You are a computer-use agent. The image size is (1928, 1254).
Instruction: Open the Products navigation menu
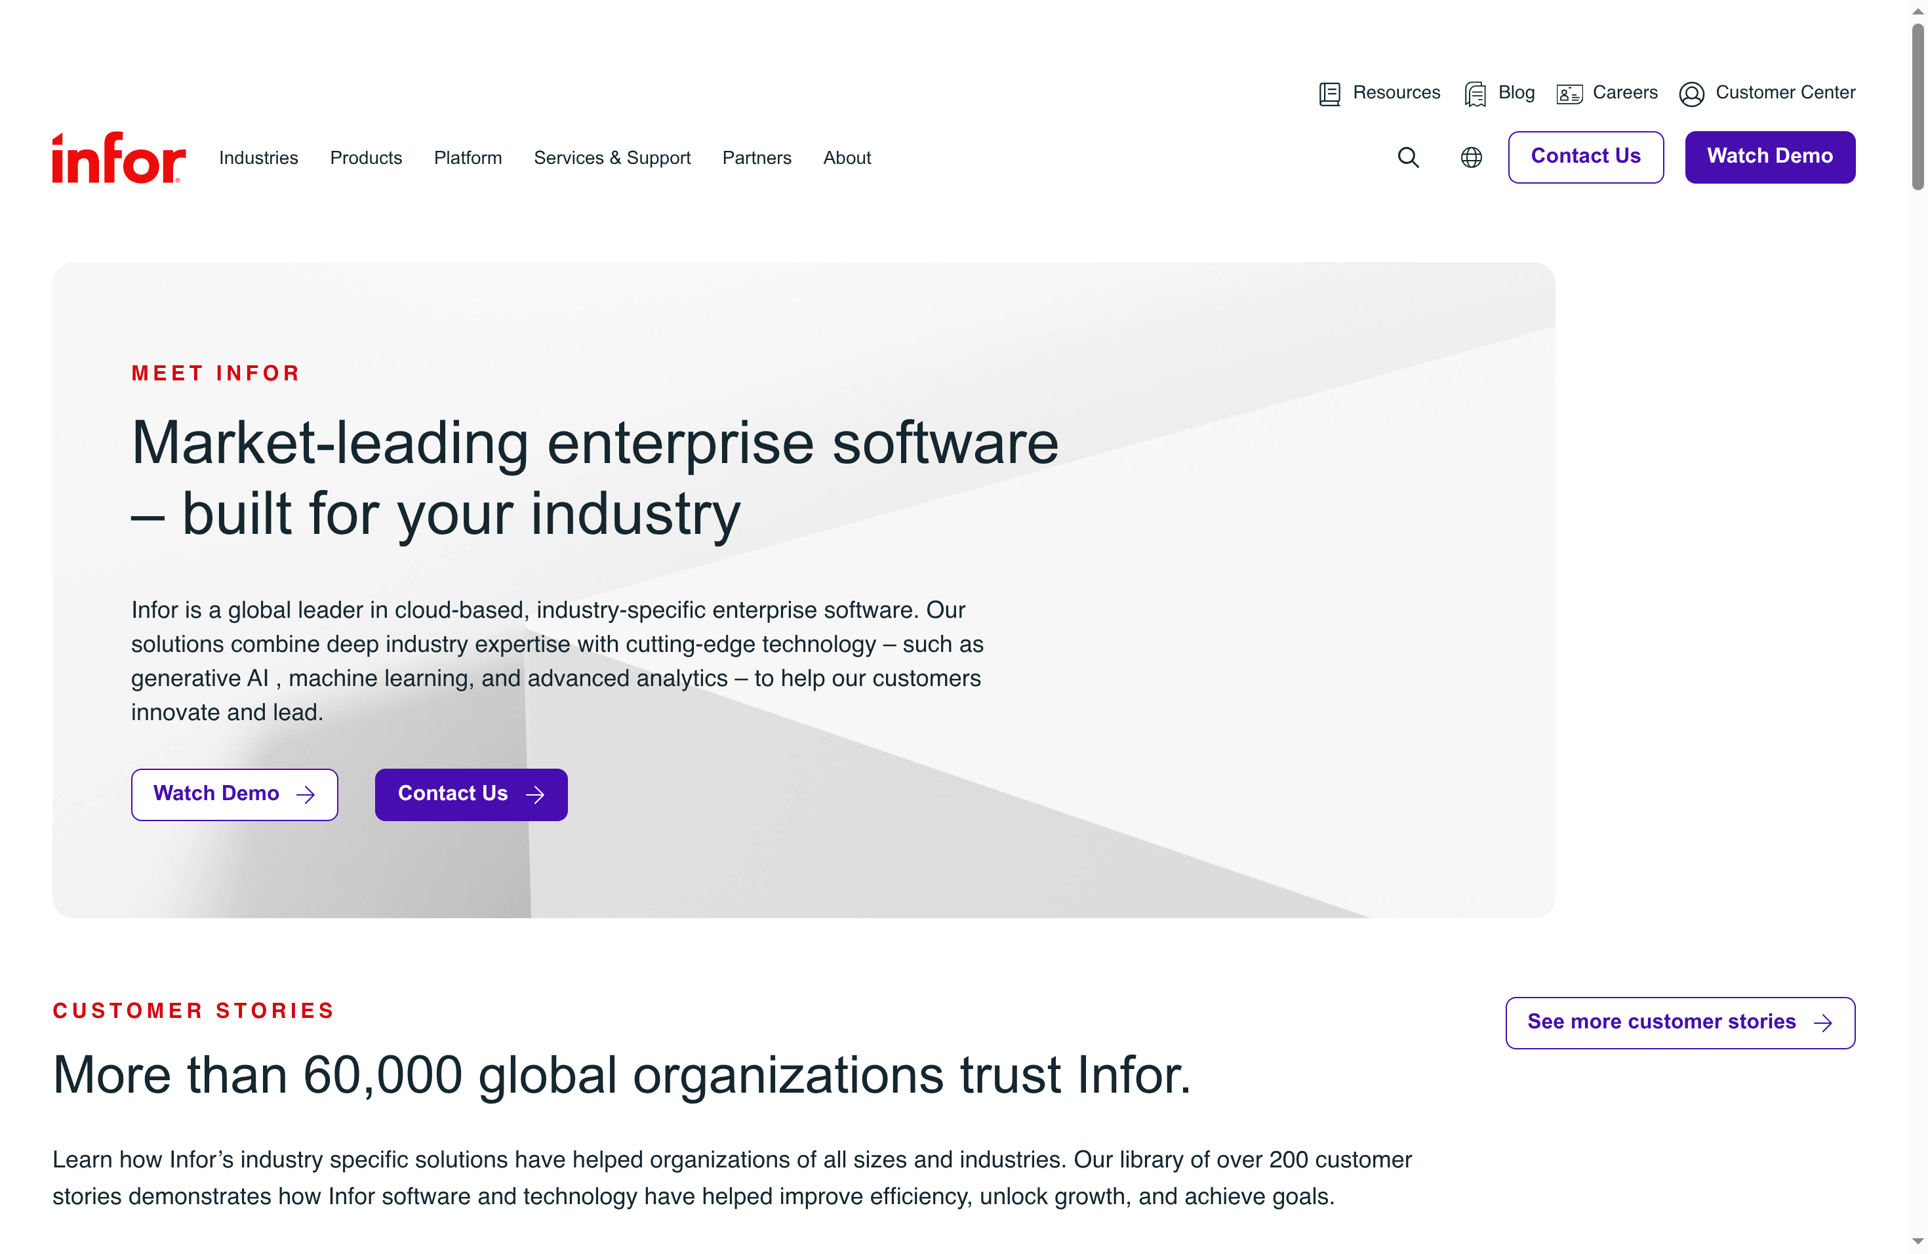365,158
